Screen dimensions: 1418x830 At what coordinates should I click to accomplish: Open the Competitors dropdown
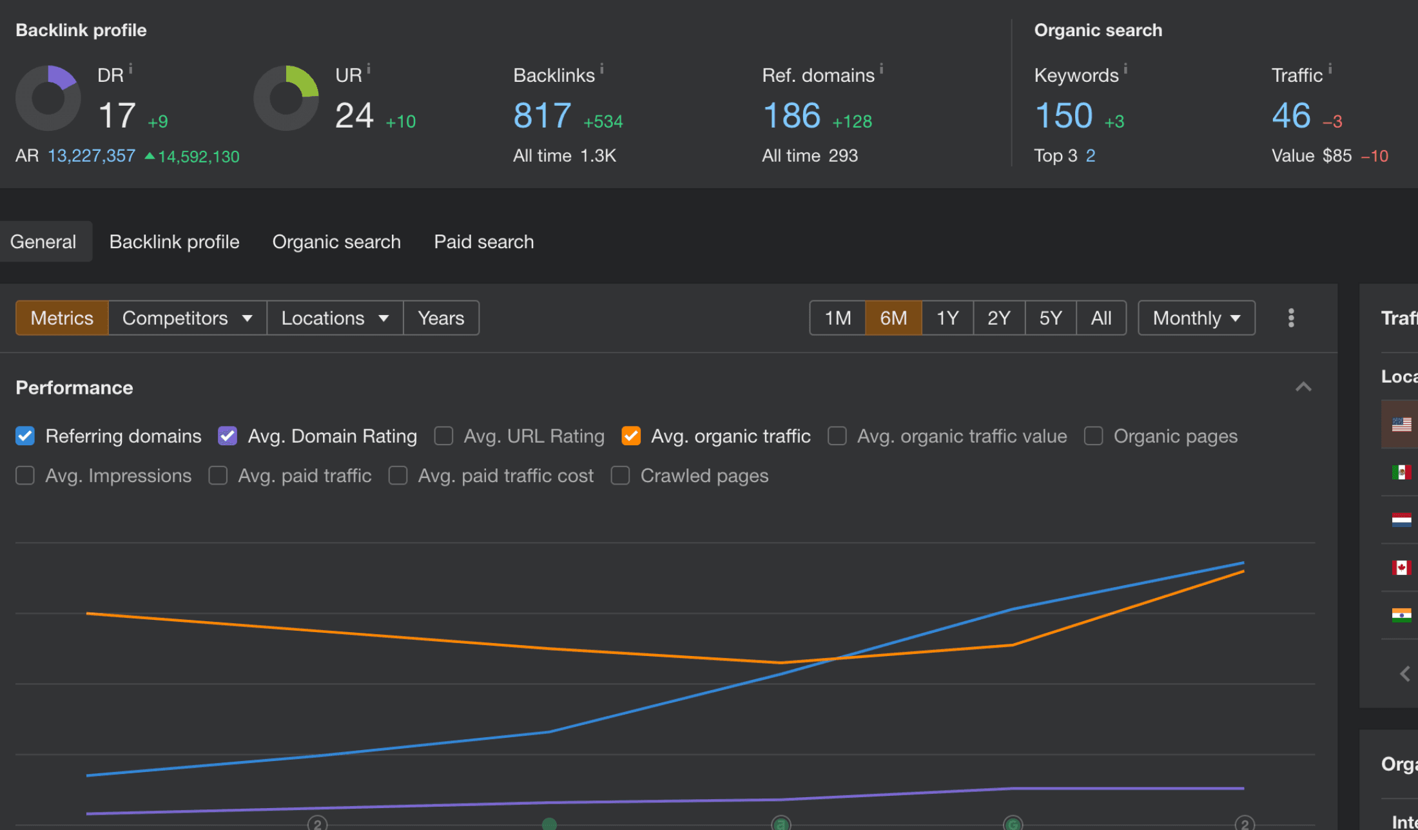pyautogui.click(x=187, y=318)
